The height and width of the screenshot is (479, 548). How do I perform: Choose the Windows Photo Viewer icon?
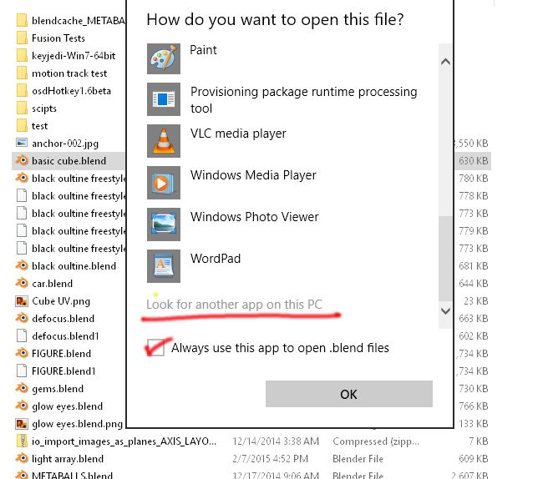click(x=164, y=224)
